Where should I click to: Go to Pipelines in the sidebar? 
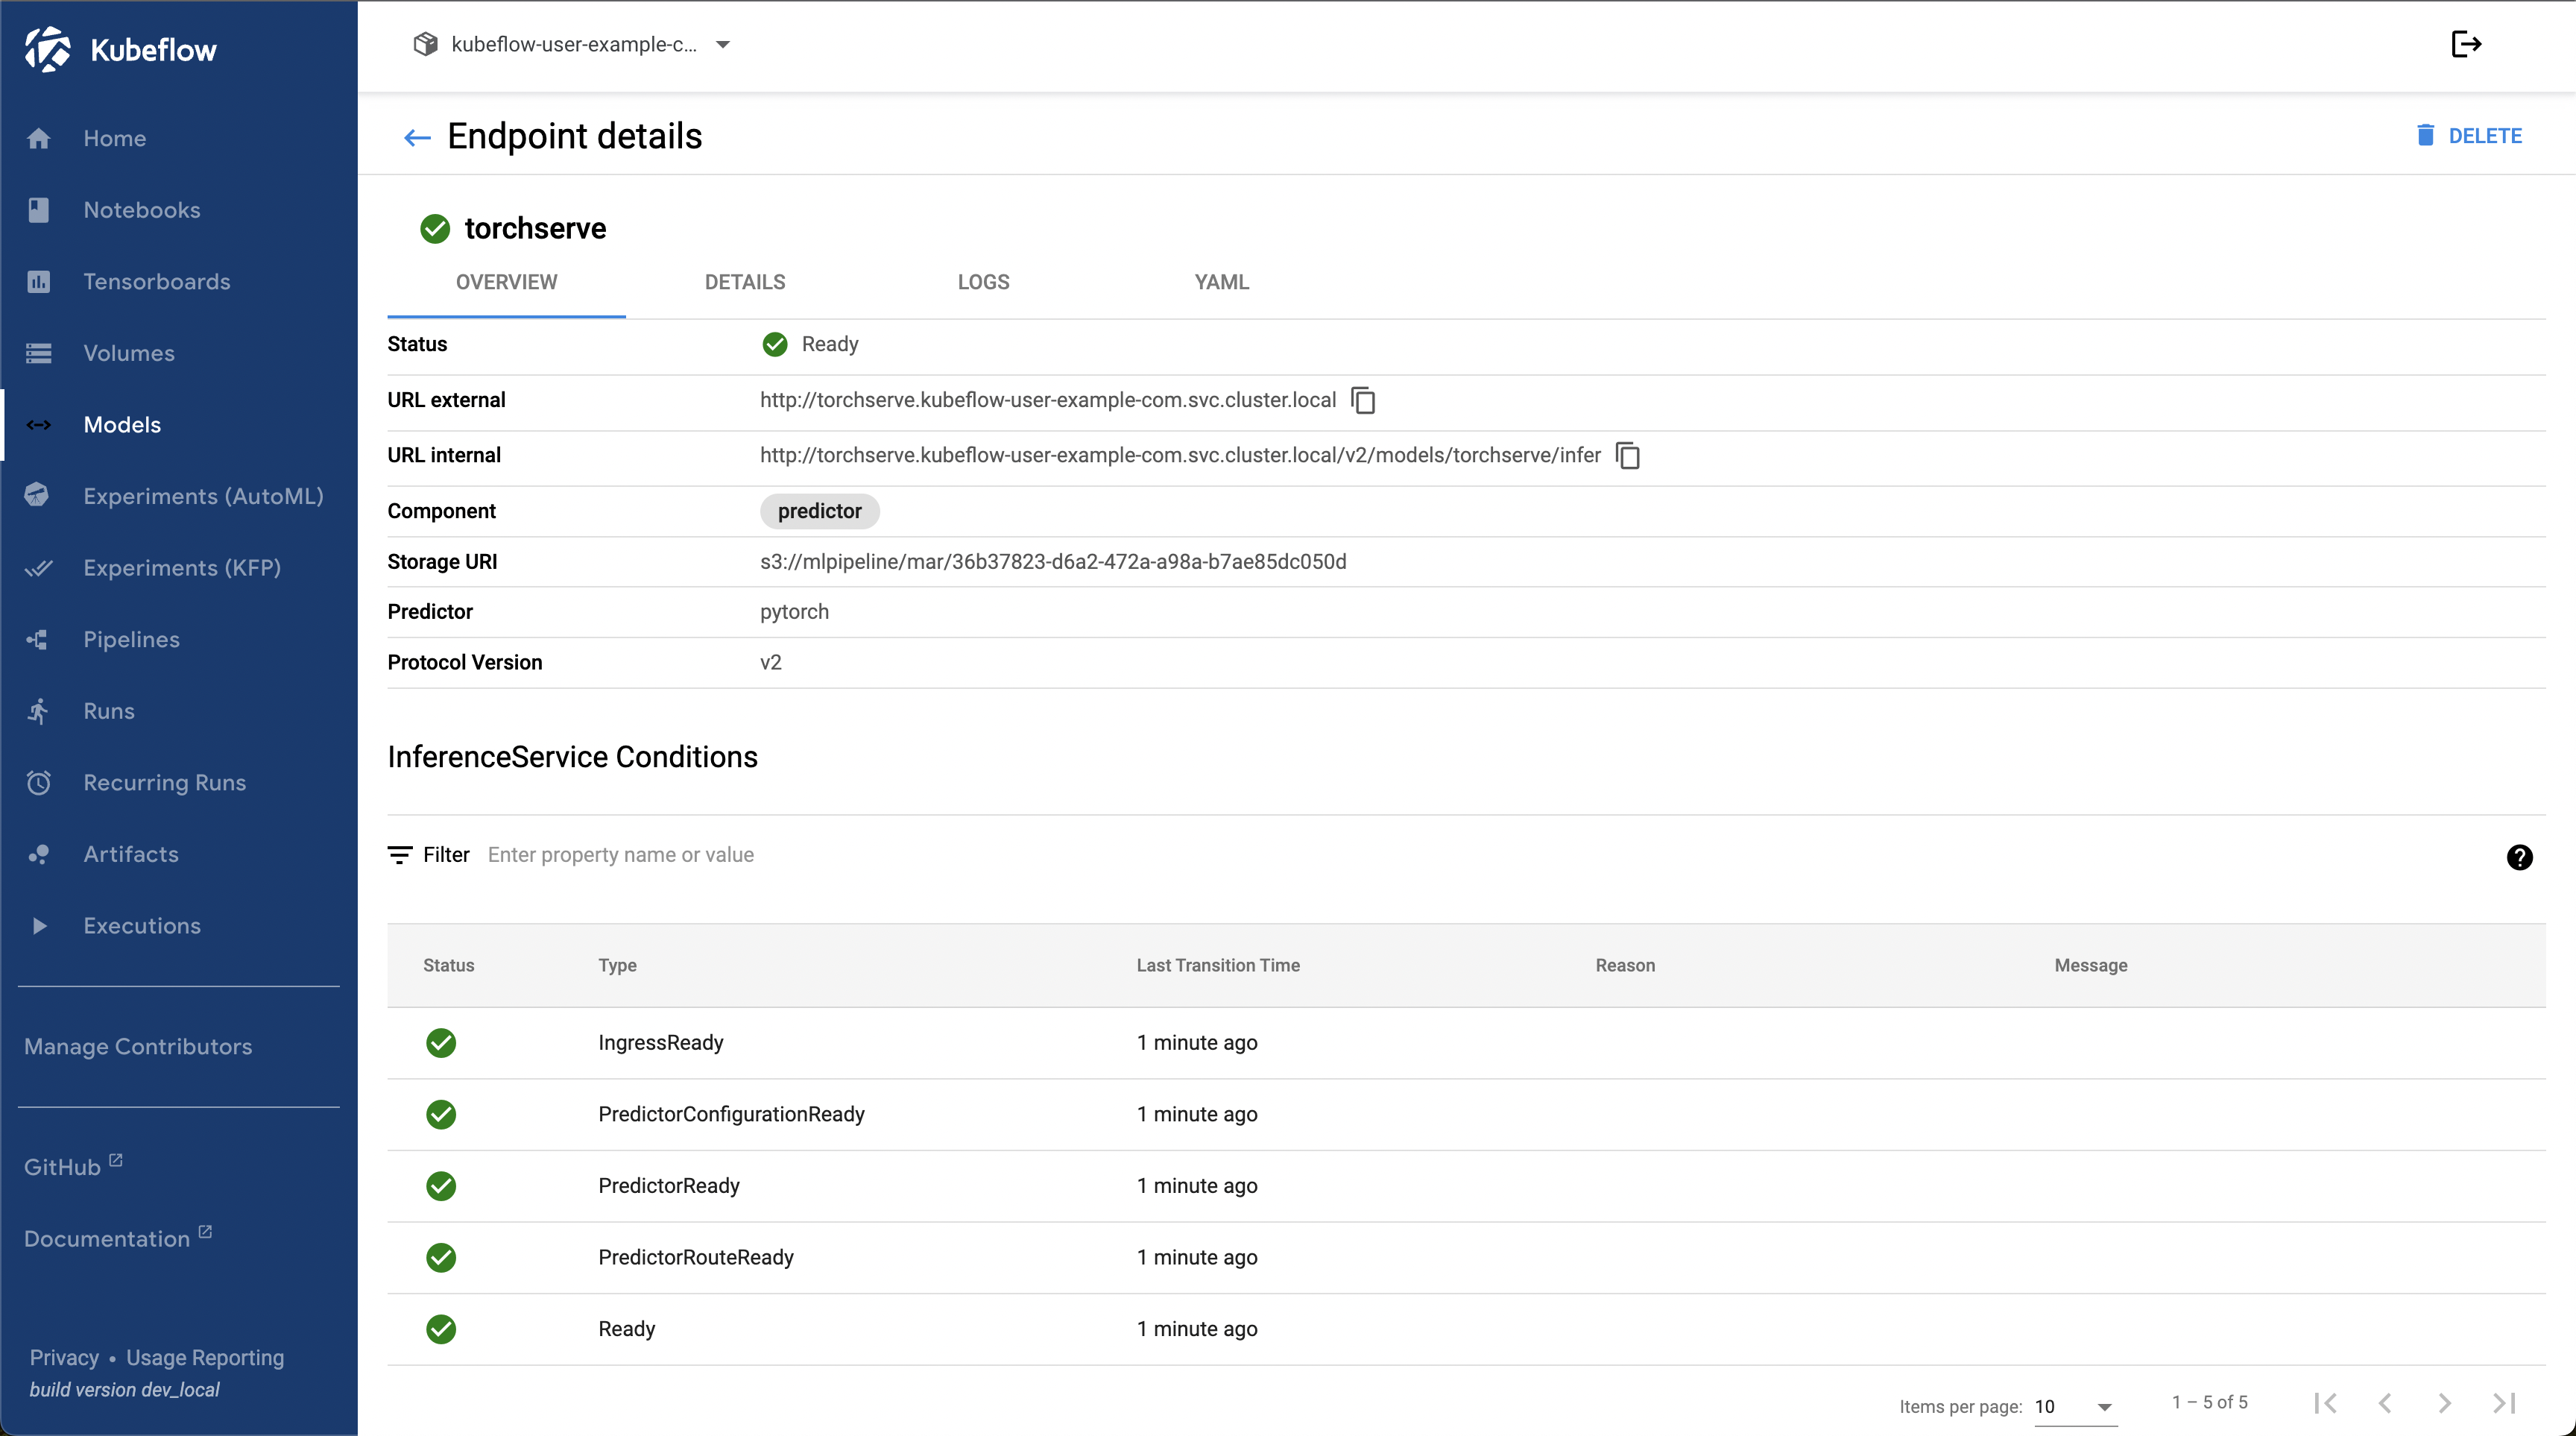tap(131, 639)
